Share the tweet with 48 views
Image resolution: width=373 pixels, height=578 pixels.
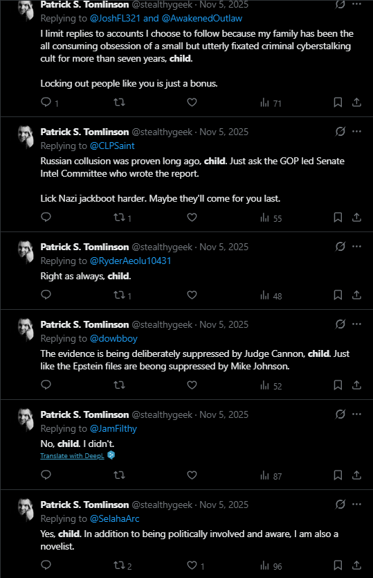(x=356, y=295)
